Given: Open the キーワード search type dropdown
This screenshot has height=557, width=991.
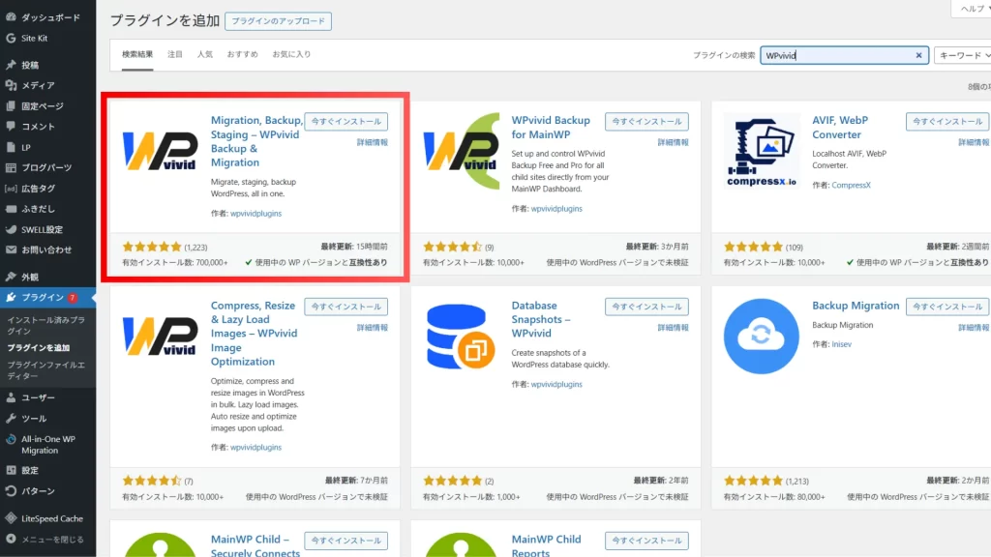Looking at the screenshot, I should click(x=961, y=56).
